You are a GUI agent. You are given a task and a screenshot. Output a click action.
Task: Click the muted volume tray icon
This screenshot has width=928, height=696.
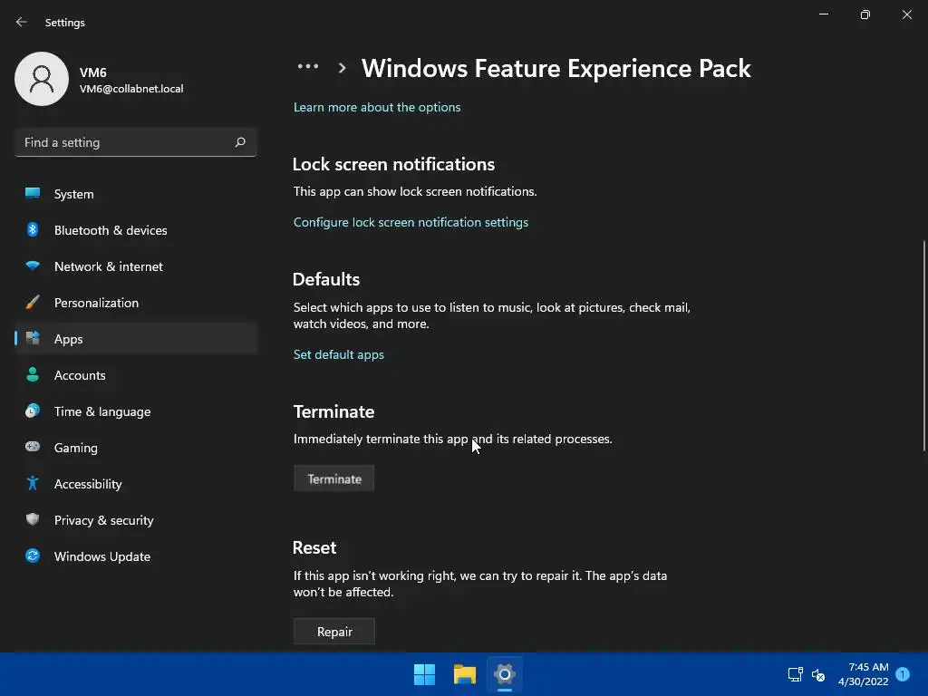pos(818,674)
